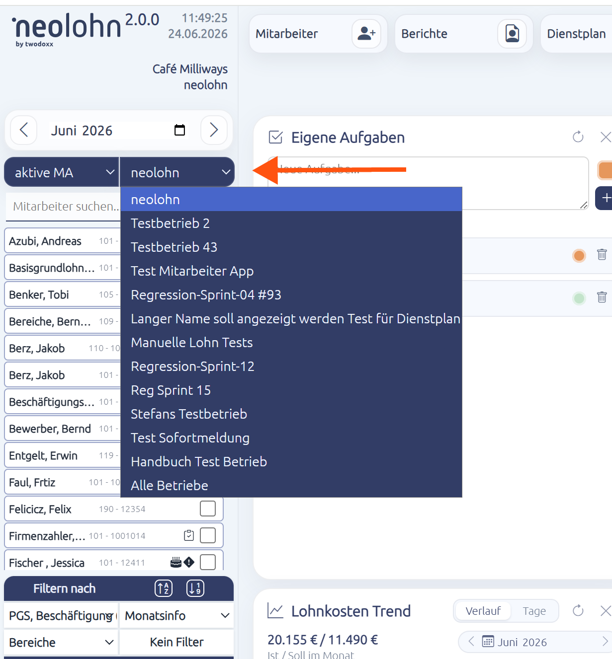
Task: Delete the task with orange dot
Action: tap(602, 255)
